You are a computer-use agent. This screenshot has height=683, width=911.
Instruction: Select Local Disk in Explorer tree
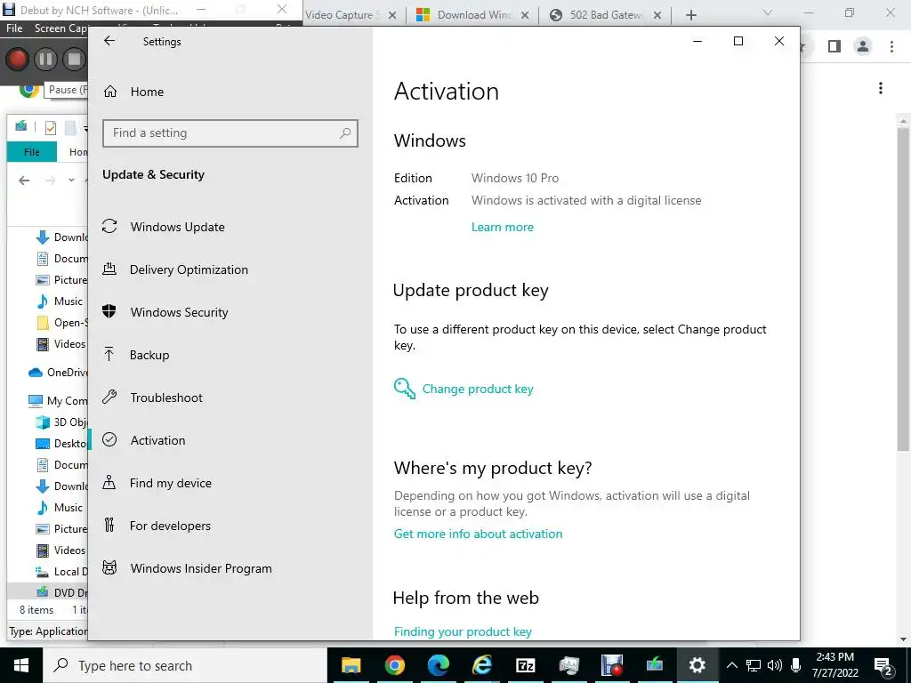coord(61,572)
